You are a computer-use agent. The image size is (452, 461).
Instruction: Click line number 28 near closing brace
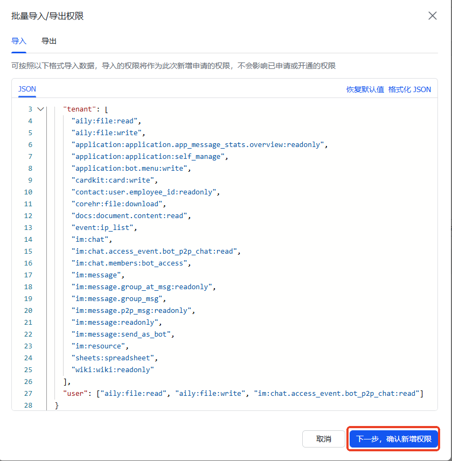click(x=28, y=405)
